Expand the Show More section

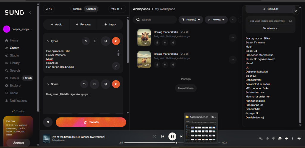pos(270,29)
